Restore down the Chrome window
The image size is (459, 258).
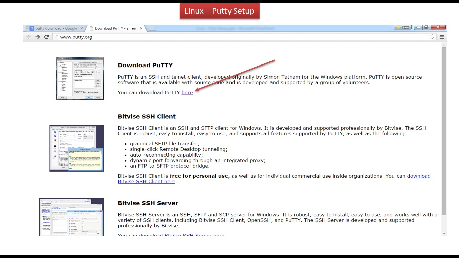pos(426,27)
